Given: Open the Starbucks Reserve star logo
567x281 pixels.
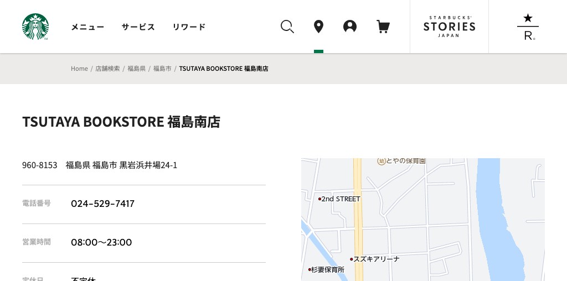Looking at the screenshot, I should (528, 27).
